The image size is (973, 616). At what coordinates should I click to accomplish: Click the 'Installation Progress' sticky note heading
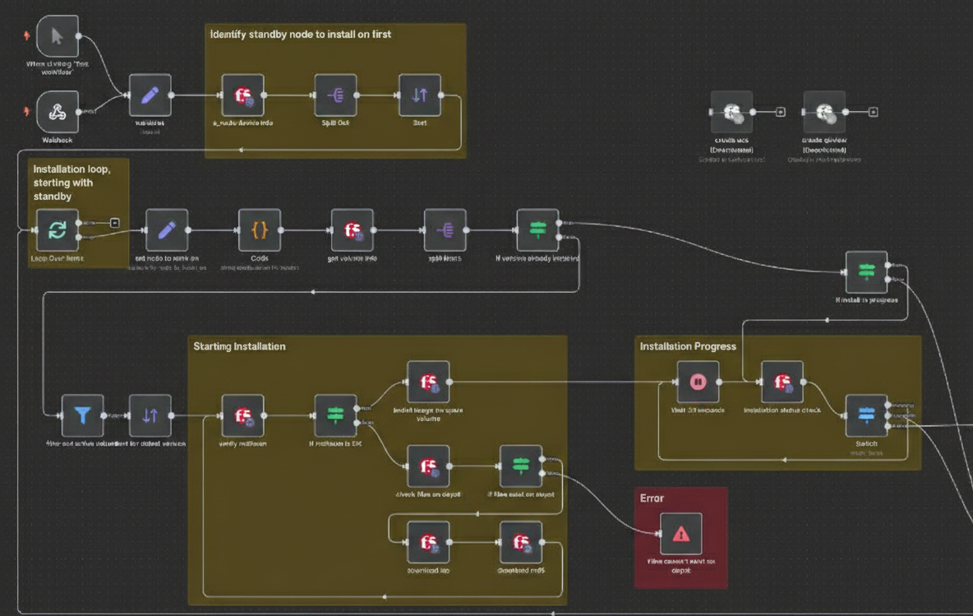[x=688, y=346]
